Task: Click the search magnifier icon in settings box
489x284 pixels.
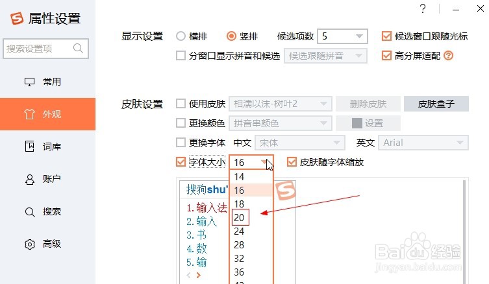Action: [x=78, y=48]
